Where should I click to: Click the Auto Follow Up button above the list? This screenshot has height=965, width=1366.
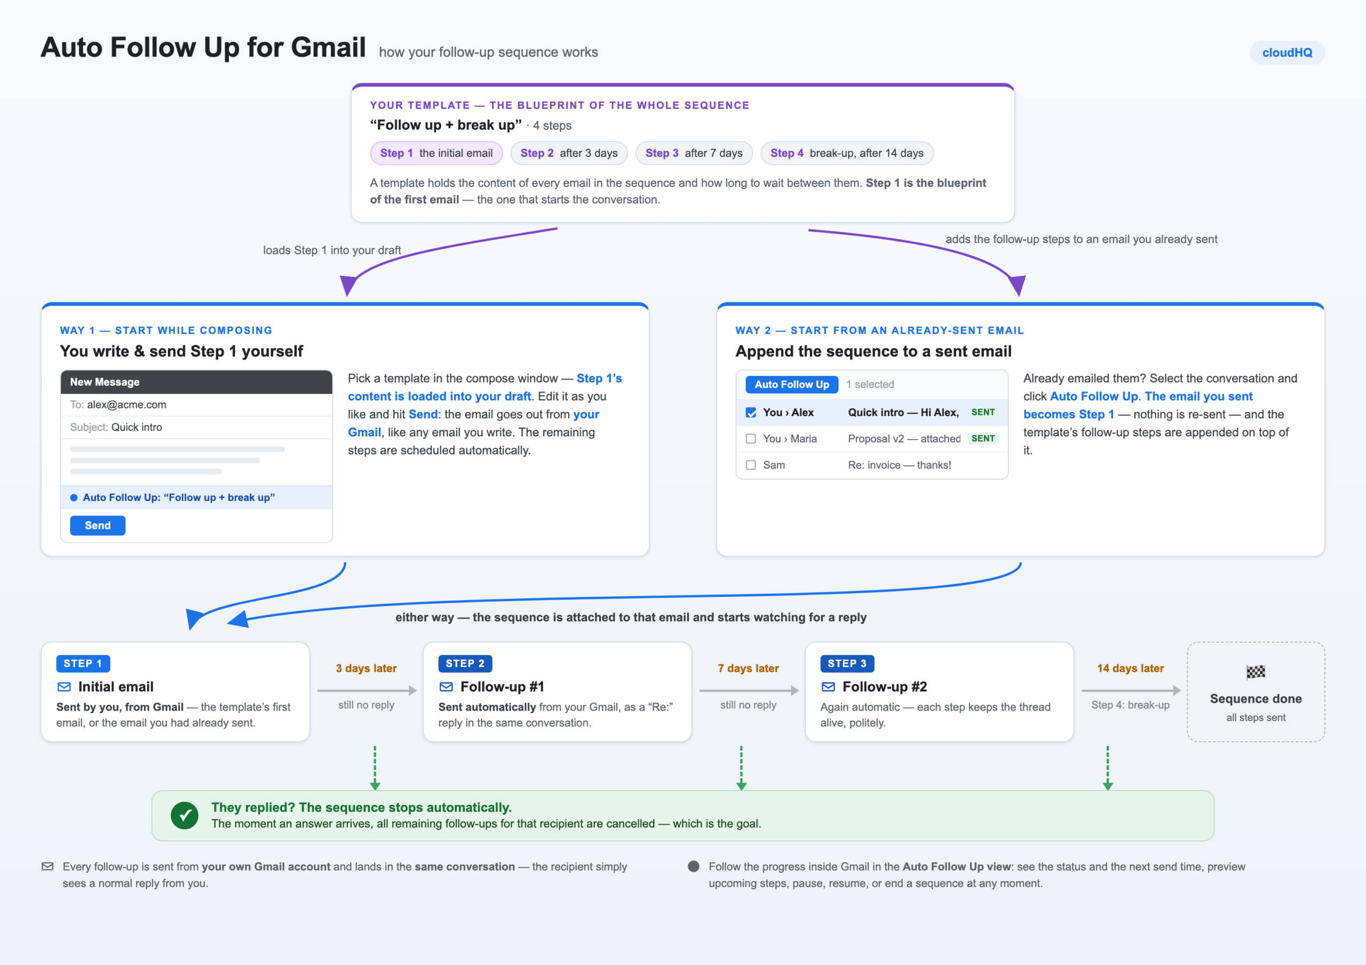791,384
